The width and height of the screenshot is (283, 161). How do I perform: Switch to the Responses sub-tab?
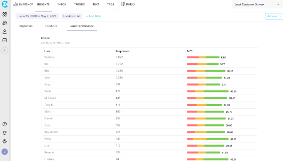tap(26, 26)
